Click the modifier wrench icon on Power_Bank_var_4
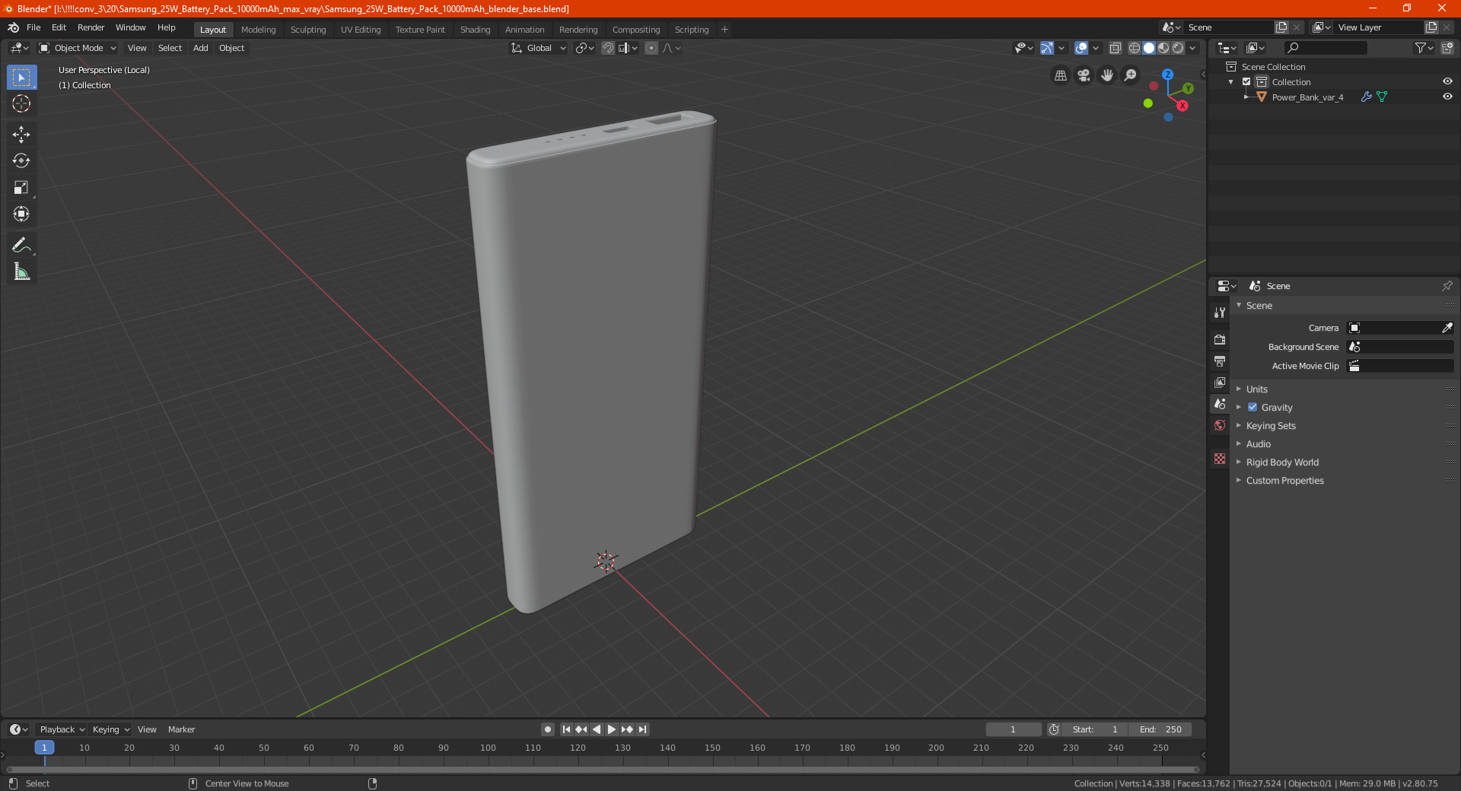This screenshot has height=791, width=1461. [1366, 97]
